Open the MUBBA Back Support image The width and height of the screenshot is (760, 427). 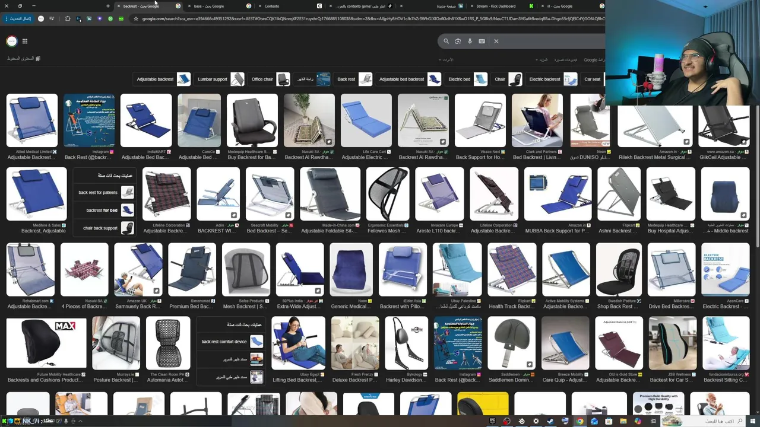[558, 194]
